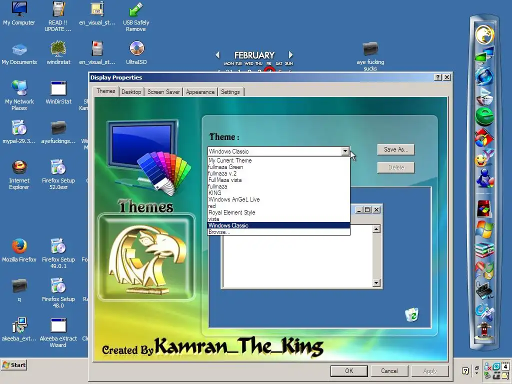The height and width of the screenshot is (384, 512).
Task: Switch to the Settings tab
Action: [x=230, y=92]
